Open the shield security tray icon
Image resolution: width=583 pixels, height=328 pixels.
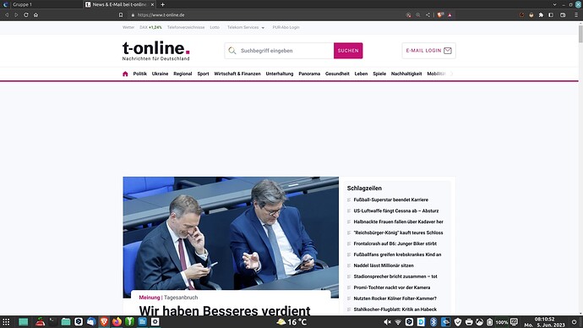coord(458,322)
